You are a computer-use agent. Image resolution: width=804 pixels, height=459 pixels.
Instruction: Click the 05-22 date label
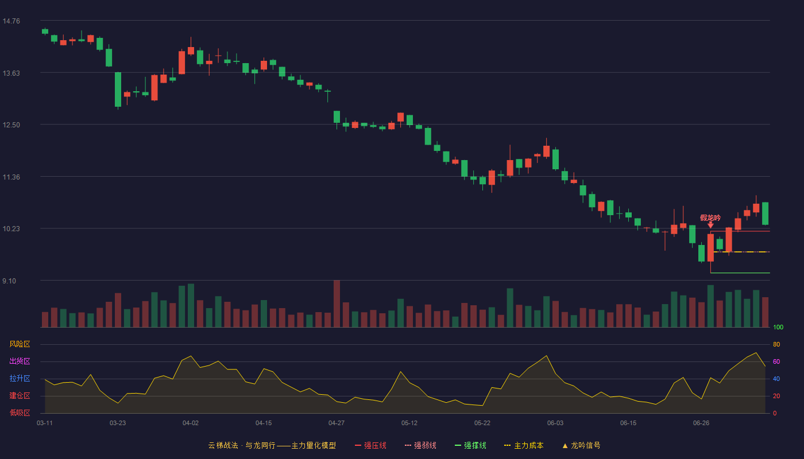tap(482, 423)
